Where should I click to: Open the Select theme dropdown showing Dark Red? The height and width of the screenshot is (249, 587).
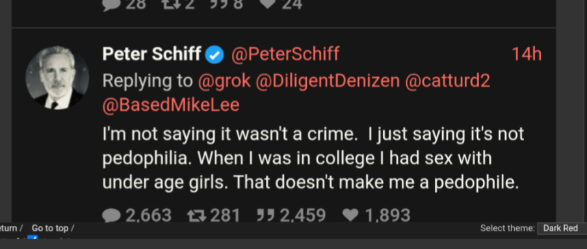coord(562,228)
